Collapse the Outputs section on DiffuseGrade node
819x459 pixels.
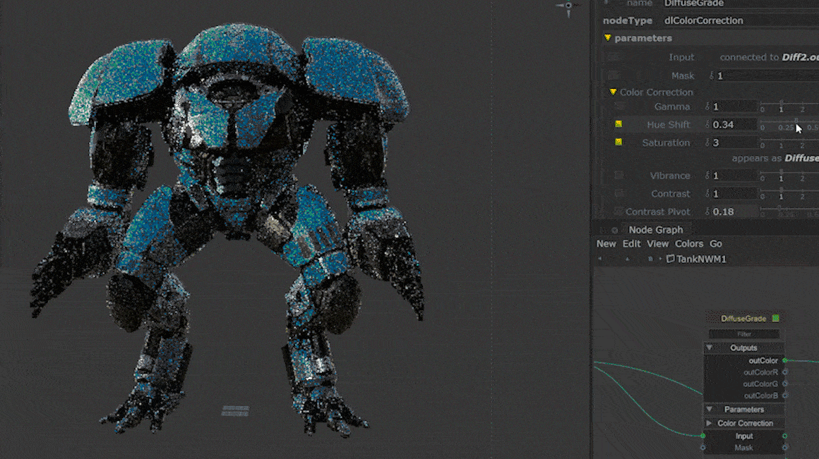coord(710,348)
